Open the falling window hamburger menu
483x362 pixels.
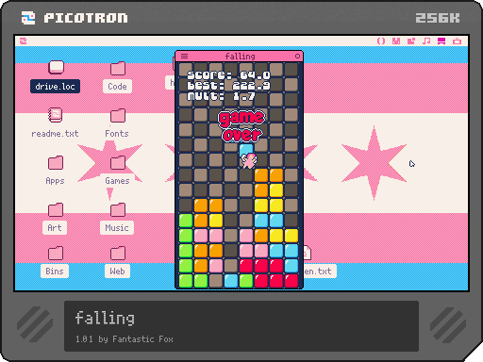click(x=185, y=57)
